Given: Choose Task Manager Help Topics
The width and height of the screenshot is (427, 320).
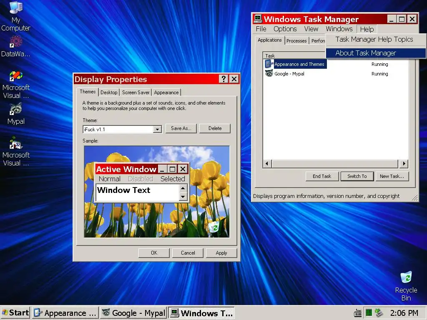Looking at the screenshot, I should (x=376, y=40).
